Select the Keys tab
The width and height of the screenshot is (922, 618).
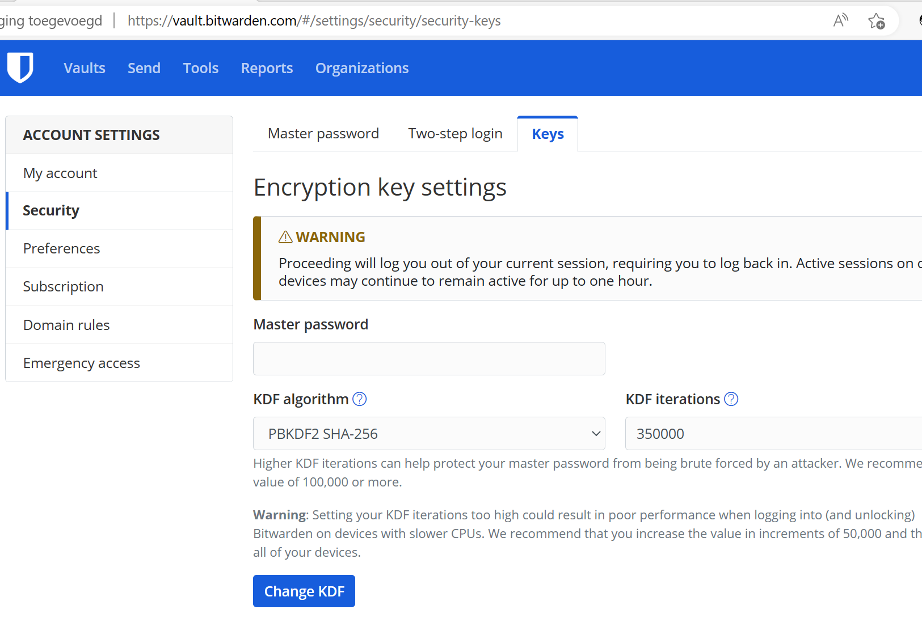pyautogui.click(x=548, y=134)
